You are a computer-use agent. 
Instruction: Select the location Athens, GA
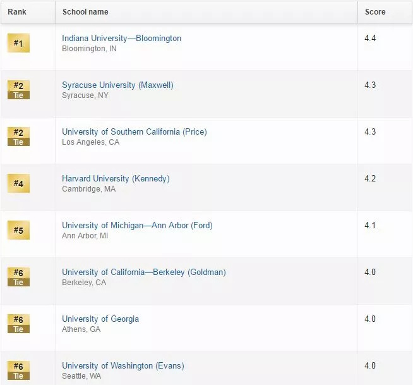point(81,329)
